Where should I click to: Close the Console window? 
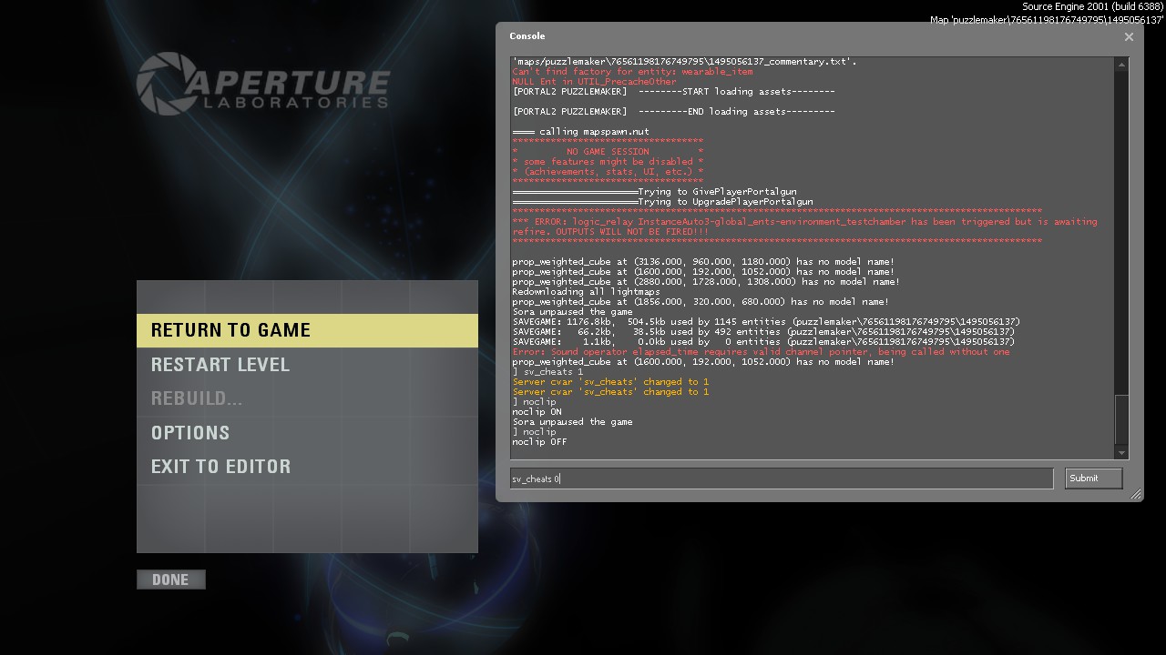click(1129, 36)
